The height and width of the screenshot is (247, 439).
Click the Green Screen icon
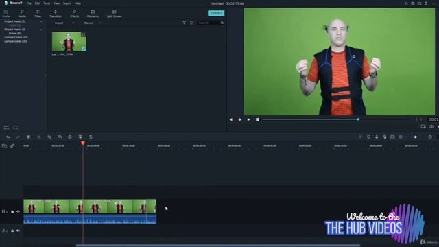coord(80,137)
